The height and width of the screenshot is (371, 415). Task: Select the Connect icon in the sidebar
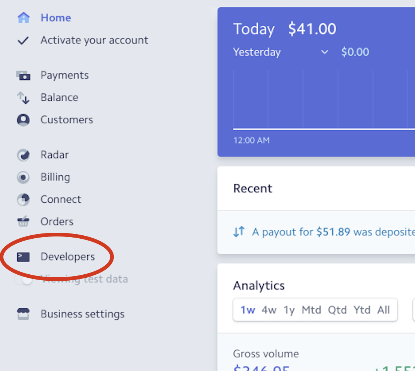(23, 199)
